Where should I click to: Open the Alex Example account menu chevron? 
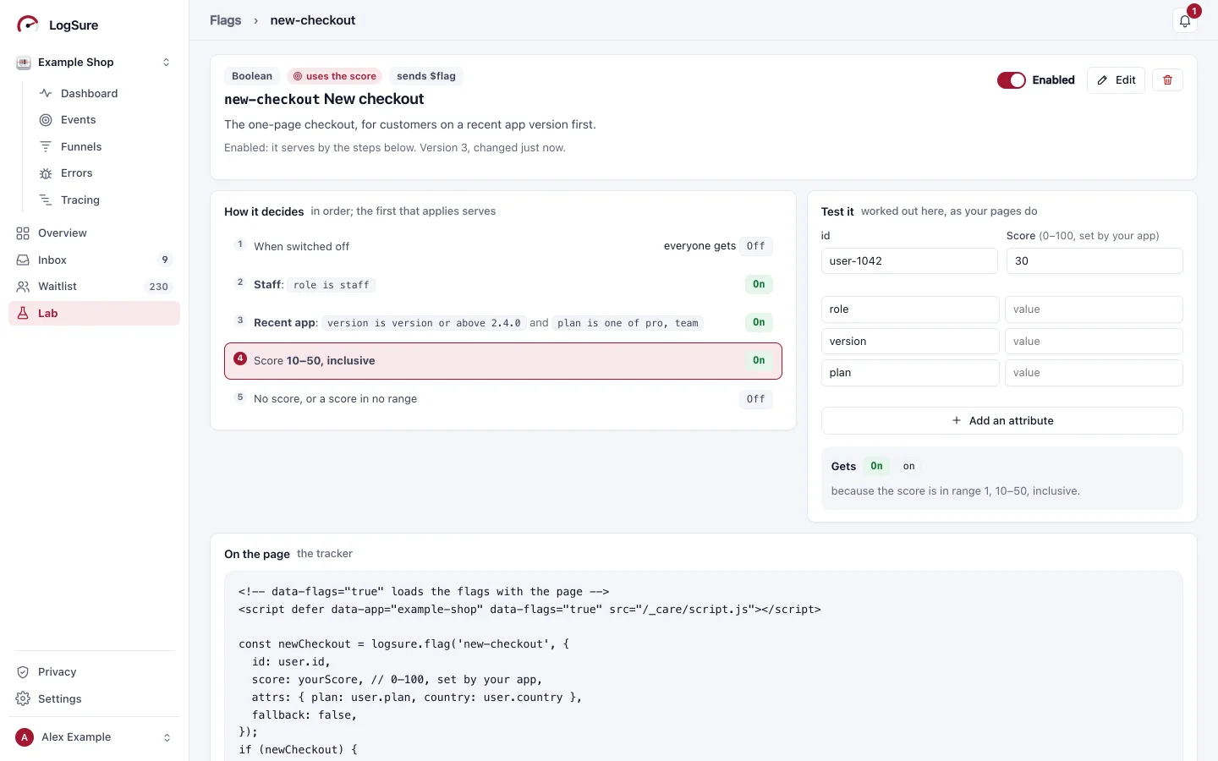167,737
